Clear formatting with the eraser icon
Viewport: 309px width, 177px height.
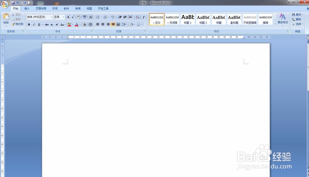(78, 17)
